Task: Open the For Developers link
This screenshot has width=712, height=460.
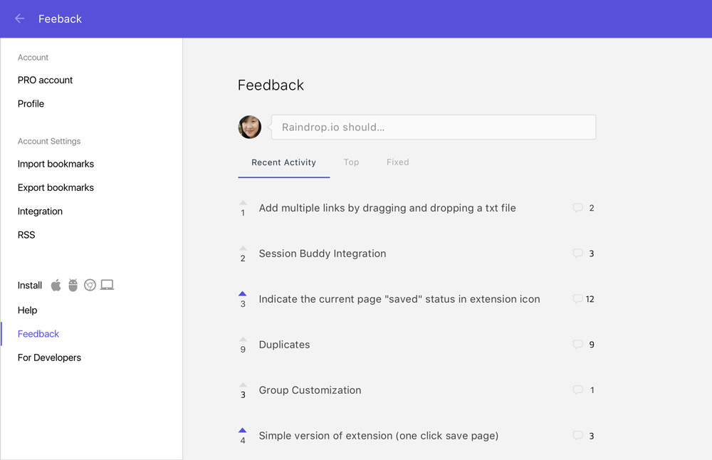Action: (x=49, y=357)
